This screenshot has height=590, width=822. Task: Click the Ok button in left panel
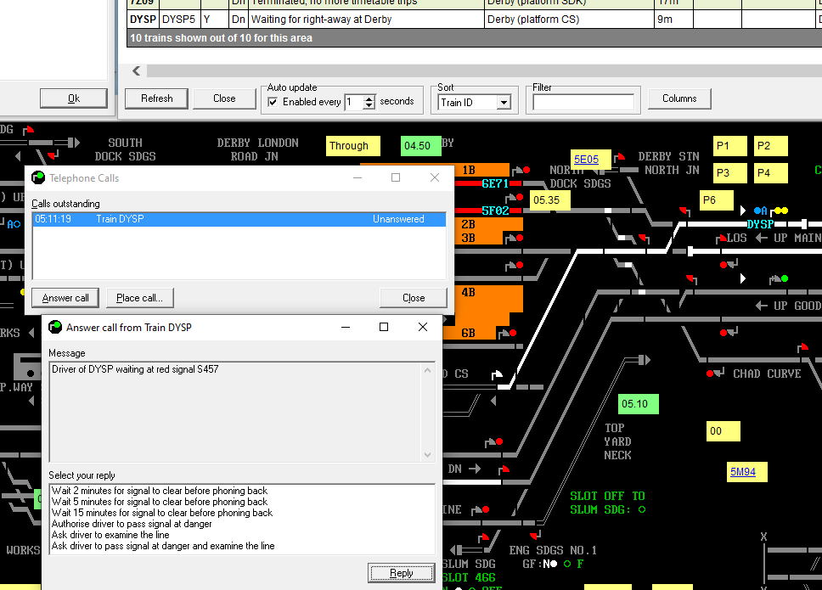pyautogui.click(x=74, y=98)
